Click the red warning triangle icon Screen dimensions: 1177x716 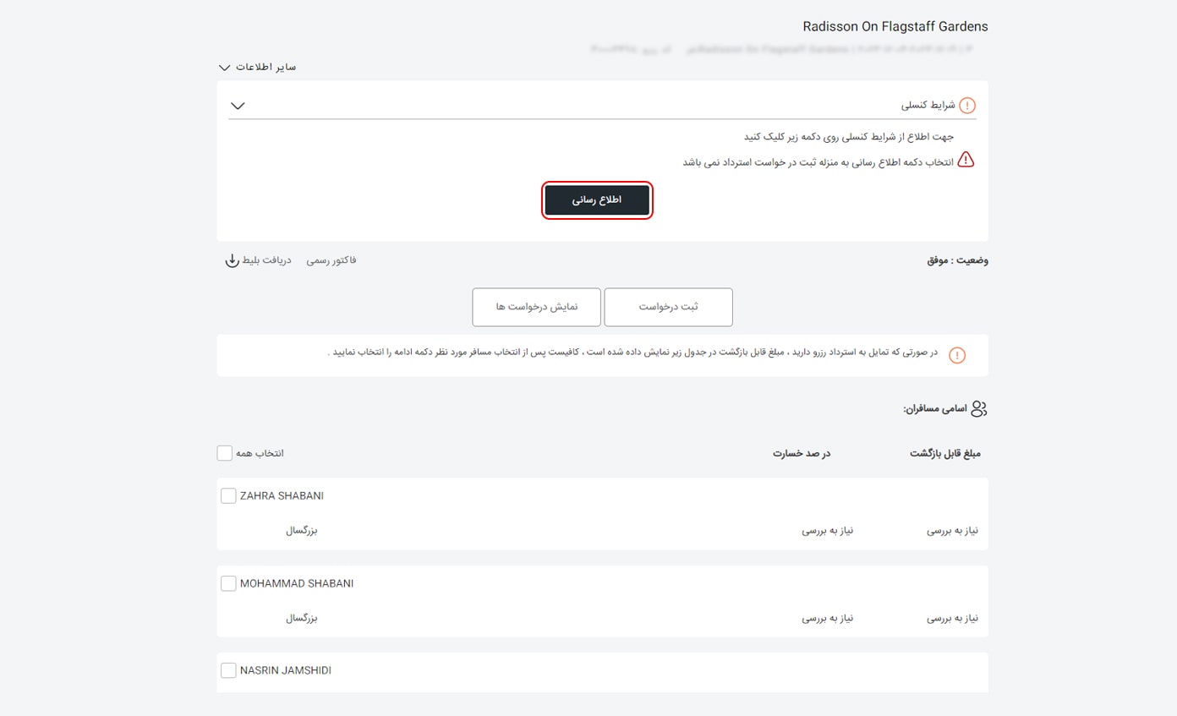[966, 161]
